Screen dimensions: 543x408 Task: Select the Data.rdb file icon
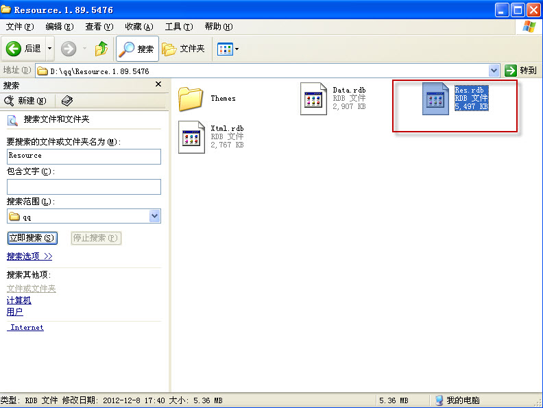click(313, 99)
